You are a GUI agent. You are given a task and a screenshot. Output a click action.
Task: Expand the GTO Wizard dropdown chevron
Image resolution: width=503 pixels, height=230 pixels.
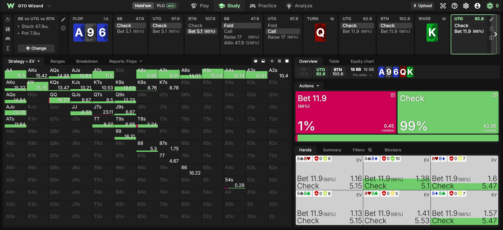[x=49, y=6]
